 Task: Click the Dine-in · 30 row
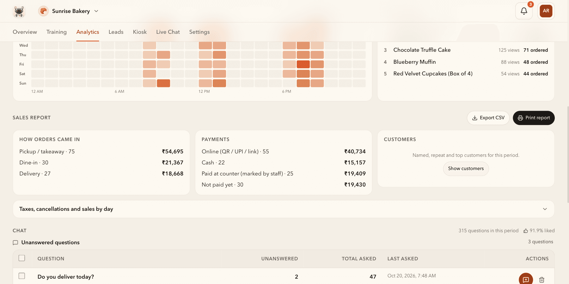pos(101,163)
